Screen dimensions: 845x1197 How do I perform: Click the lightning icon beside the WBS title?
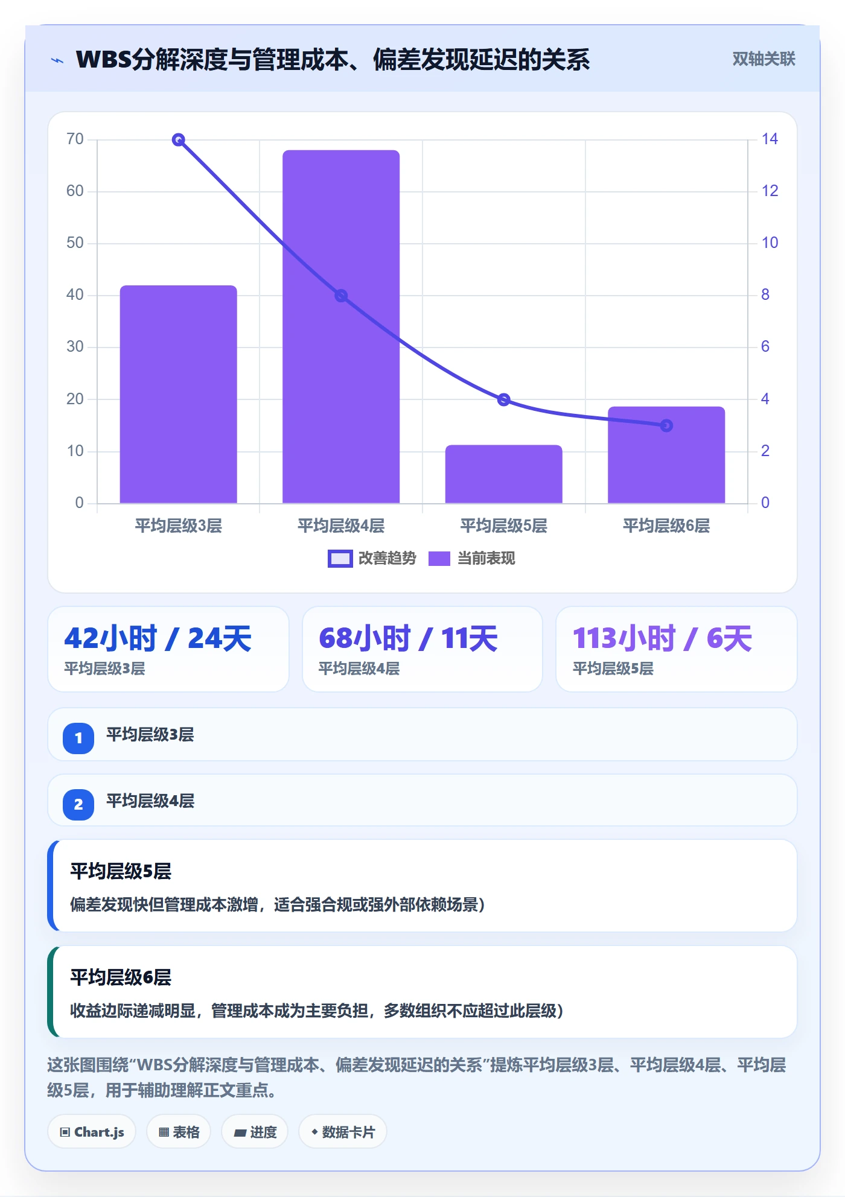click(x=57, y=60)
